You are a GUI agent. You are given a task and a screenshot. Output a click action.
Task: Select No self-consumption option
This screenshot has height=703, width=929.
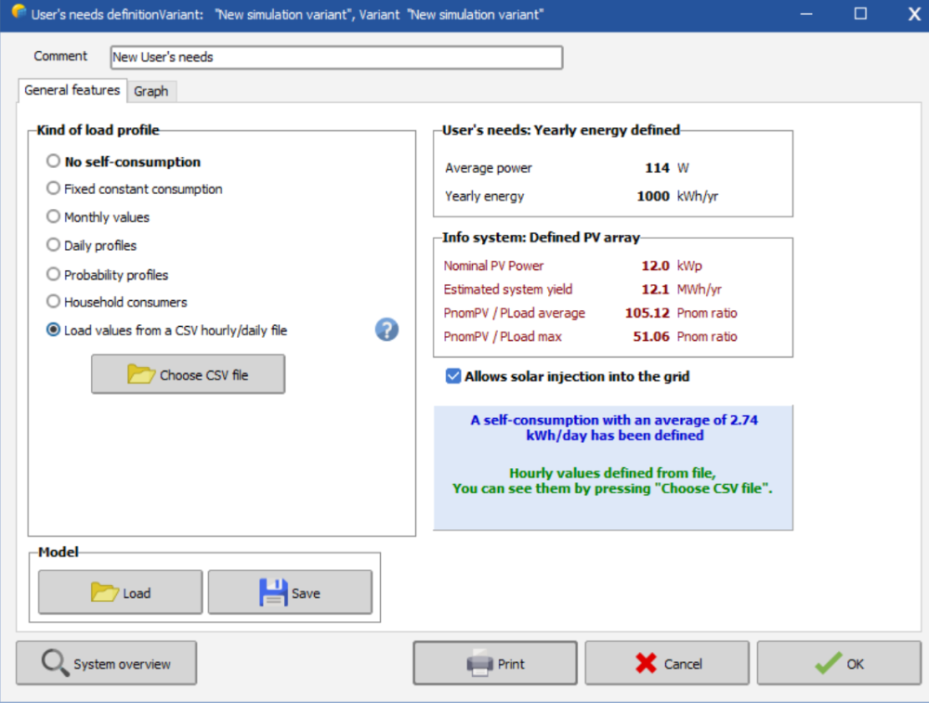coord(54,162)
